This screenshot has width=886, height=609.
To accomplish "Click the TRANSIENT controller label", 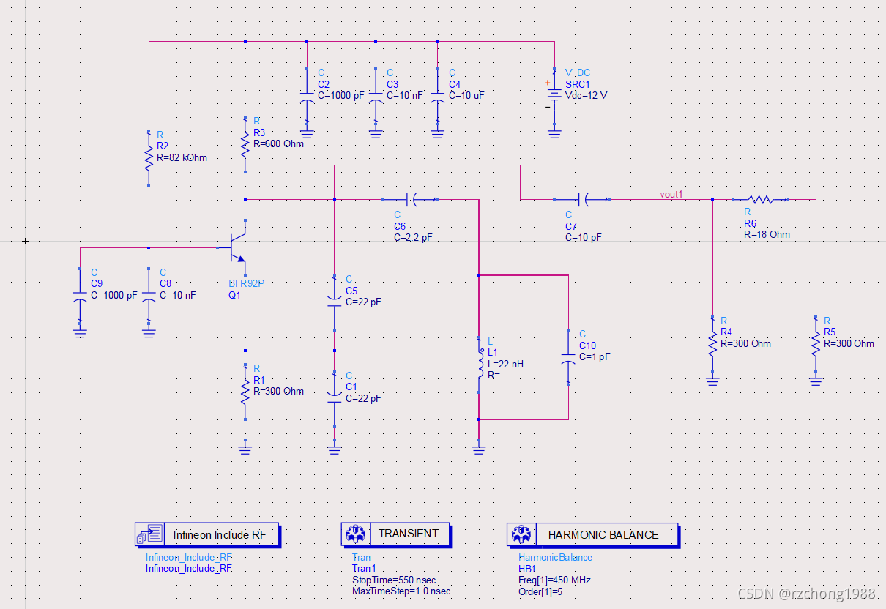I will (409, 534).
